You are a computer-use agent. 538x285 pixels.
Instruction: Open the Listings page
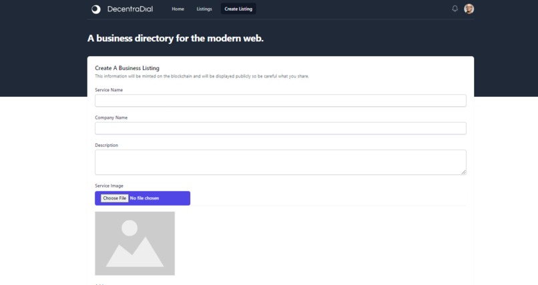(x=204, y=9)
